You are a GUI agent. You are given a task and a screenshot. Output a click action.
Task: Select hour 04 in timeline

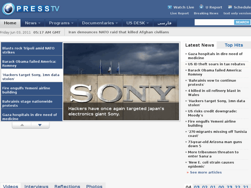(x=189, y=187)
